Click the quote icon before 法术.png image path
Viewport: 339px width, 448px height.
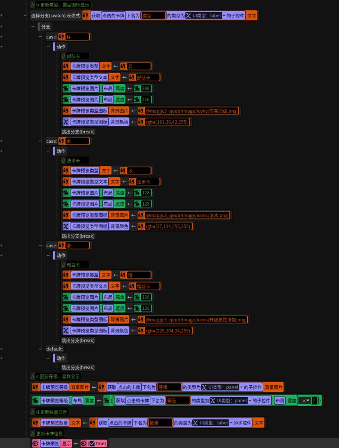click(x=141, y=215)
